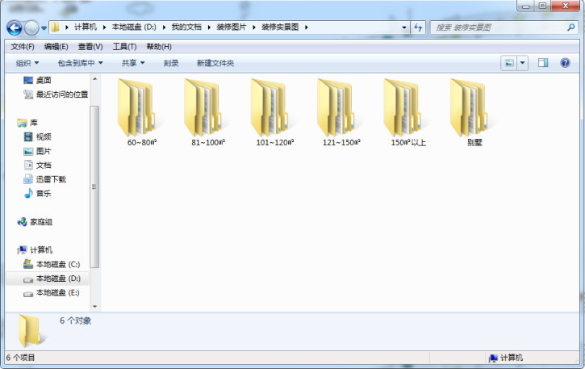Open the view options dropdown arrow
Screen dimensions: 585x369
(x=522, y=63)
